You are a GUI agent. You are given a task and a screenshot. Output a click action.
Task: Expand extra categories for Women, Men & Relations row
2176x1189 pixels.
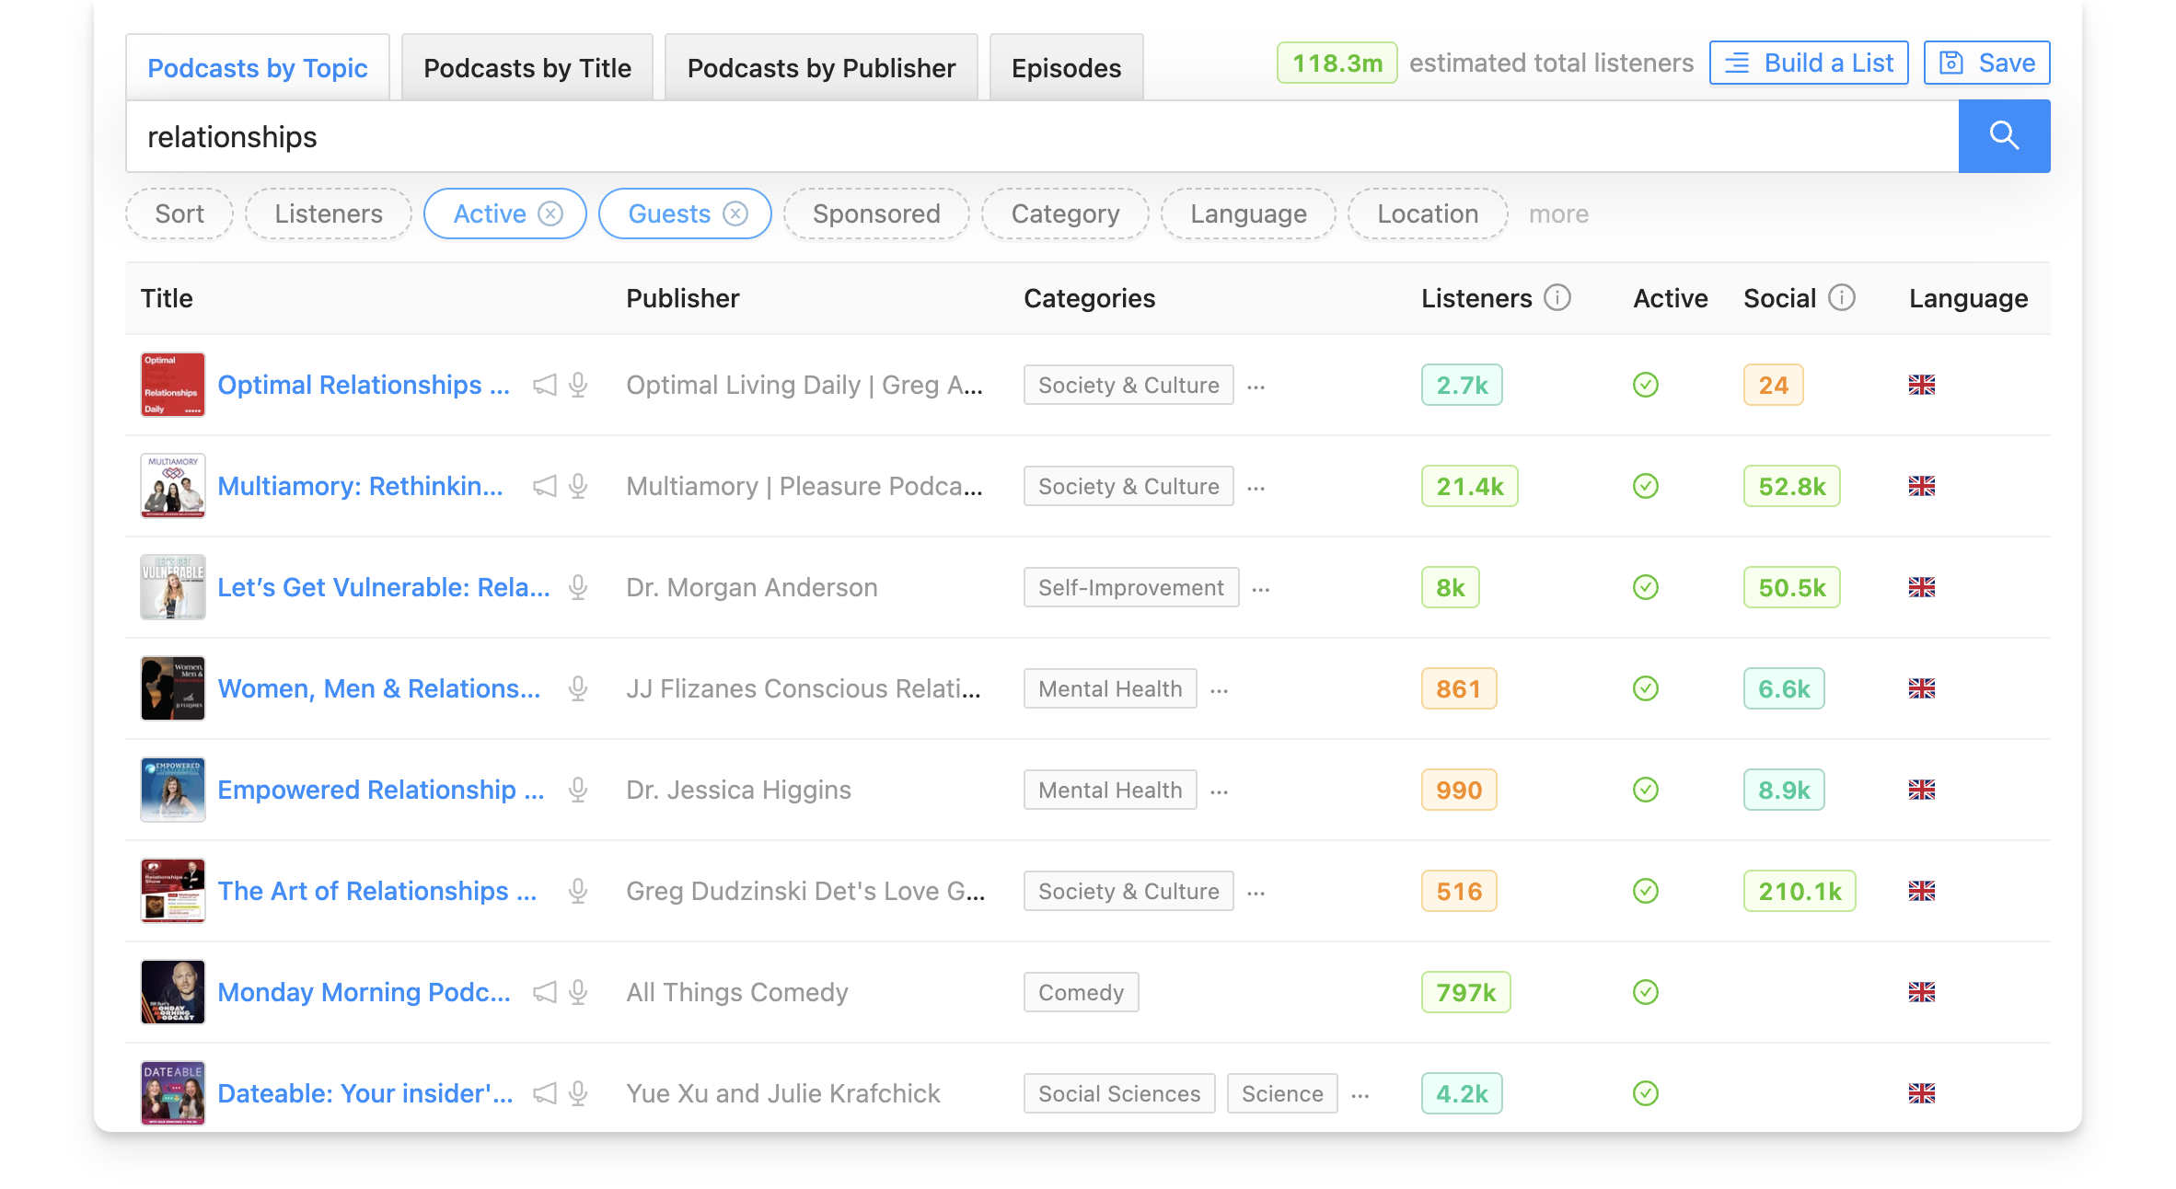point(1220,688)
